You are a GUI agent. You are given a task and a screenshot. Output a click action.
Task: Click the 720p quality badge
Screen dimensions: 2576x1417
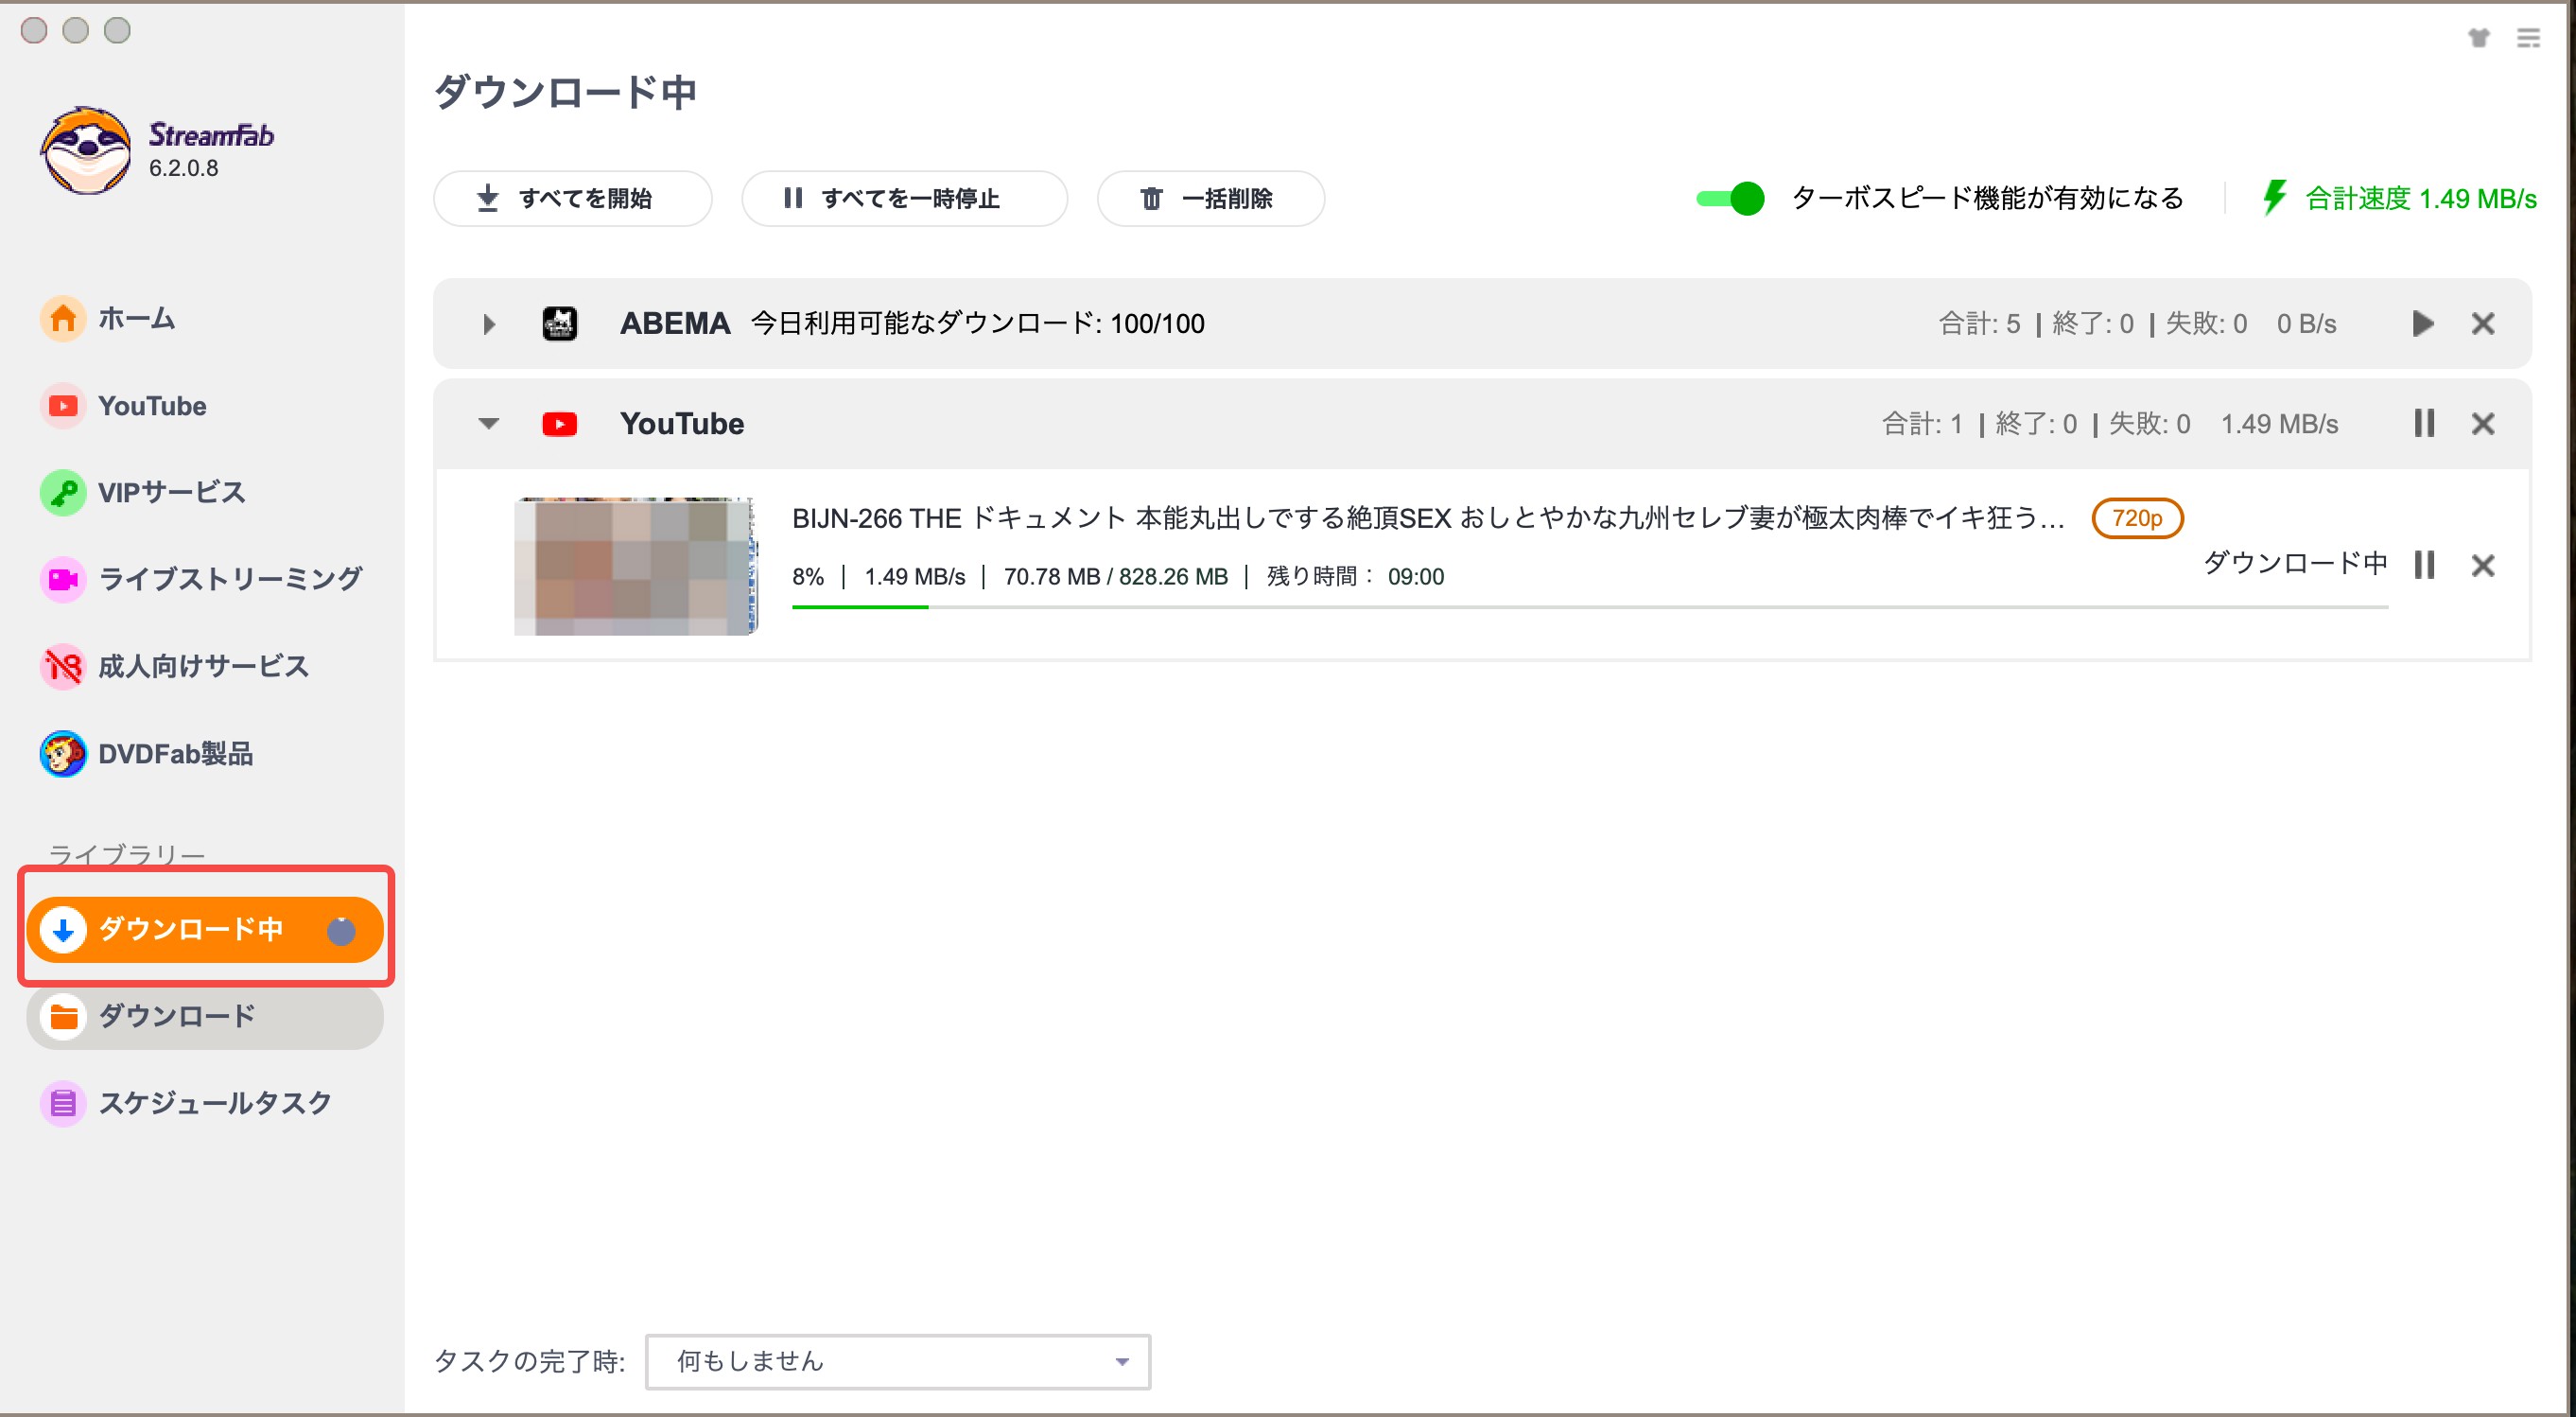(2137, 518)
